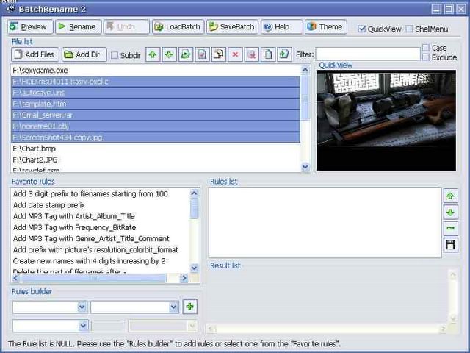This screenshot has width=470, height=353.
Task: Click inside the Filter text field
Action: tap(368, 54)
